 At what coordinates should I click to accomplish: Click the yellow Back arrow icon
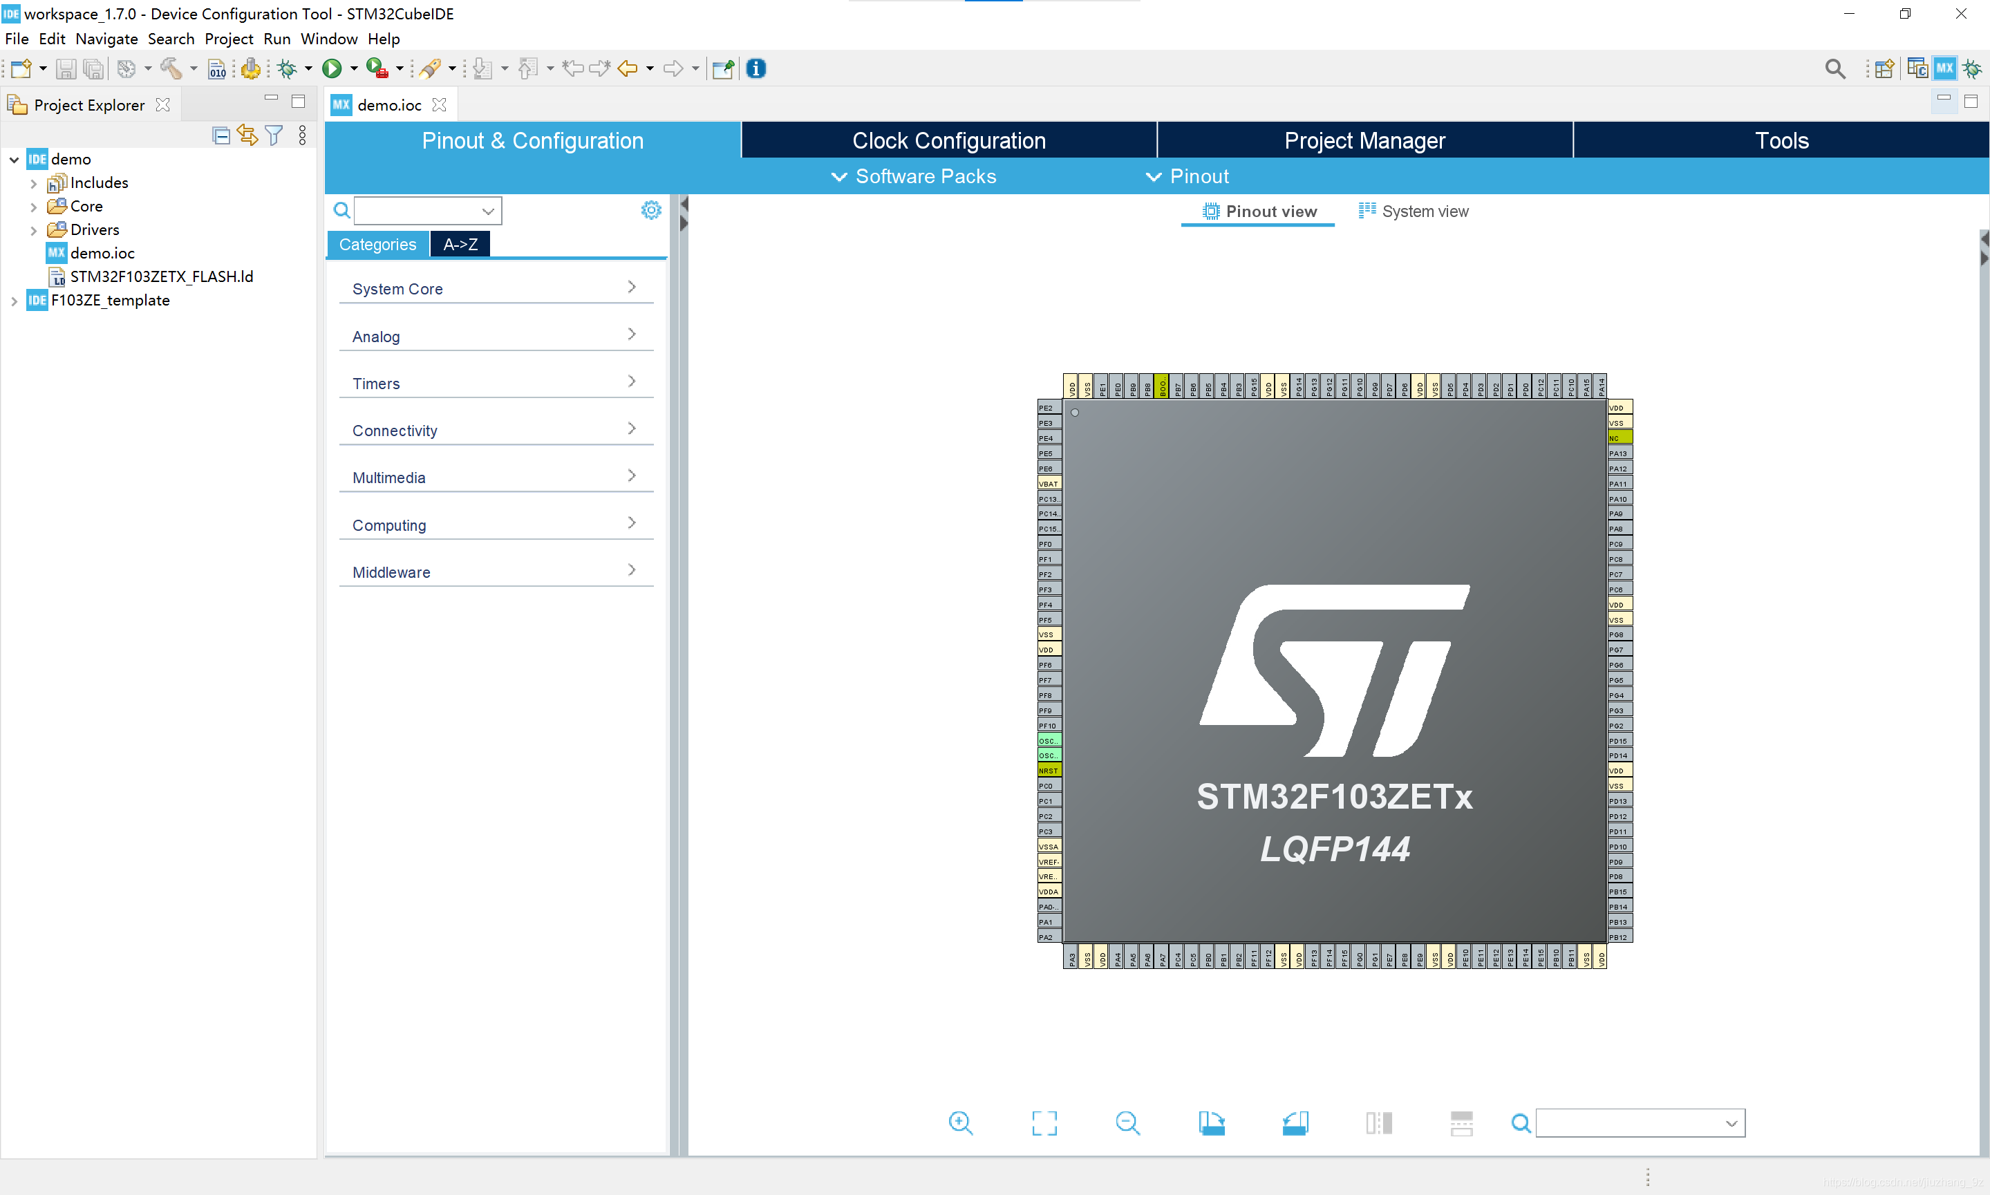[628, 69]
